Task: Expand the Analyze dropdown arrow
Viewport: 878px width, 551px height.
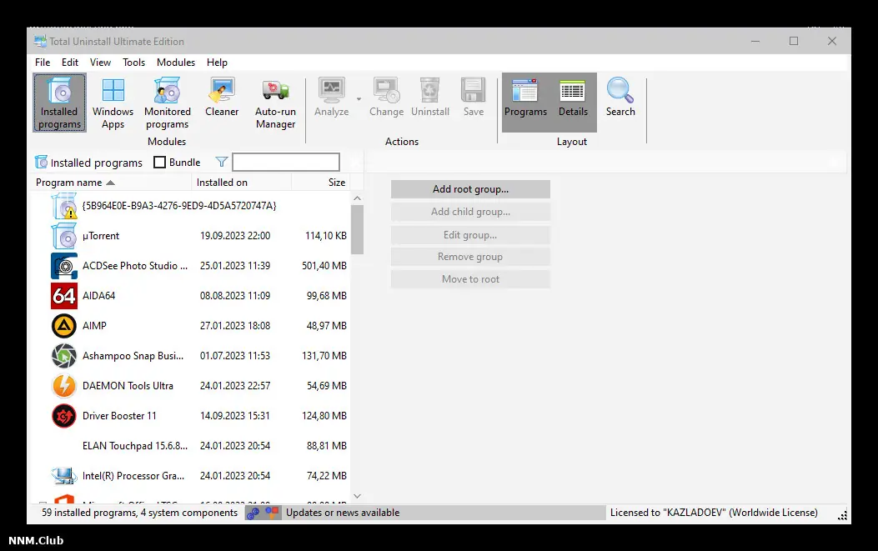Action: pos(359,99)
